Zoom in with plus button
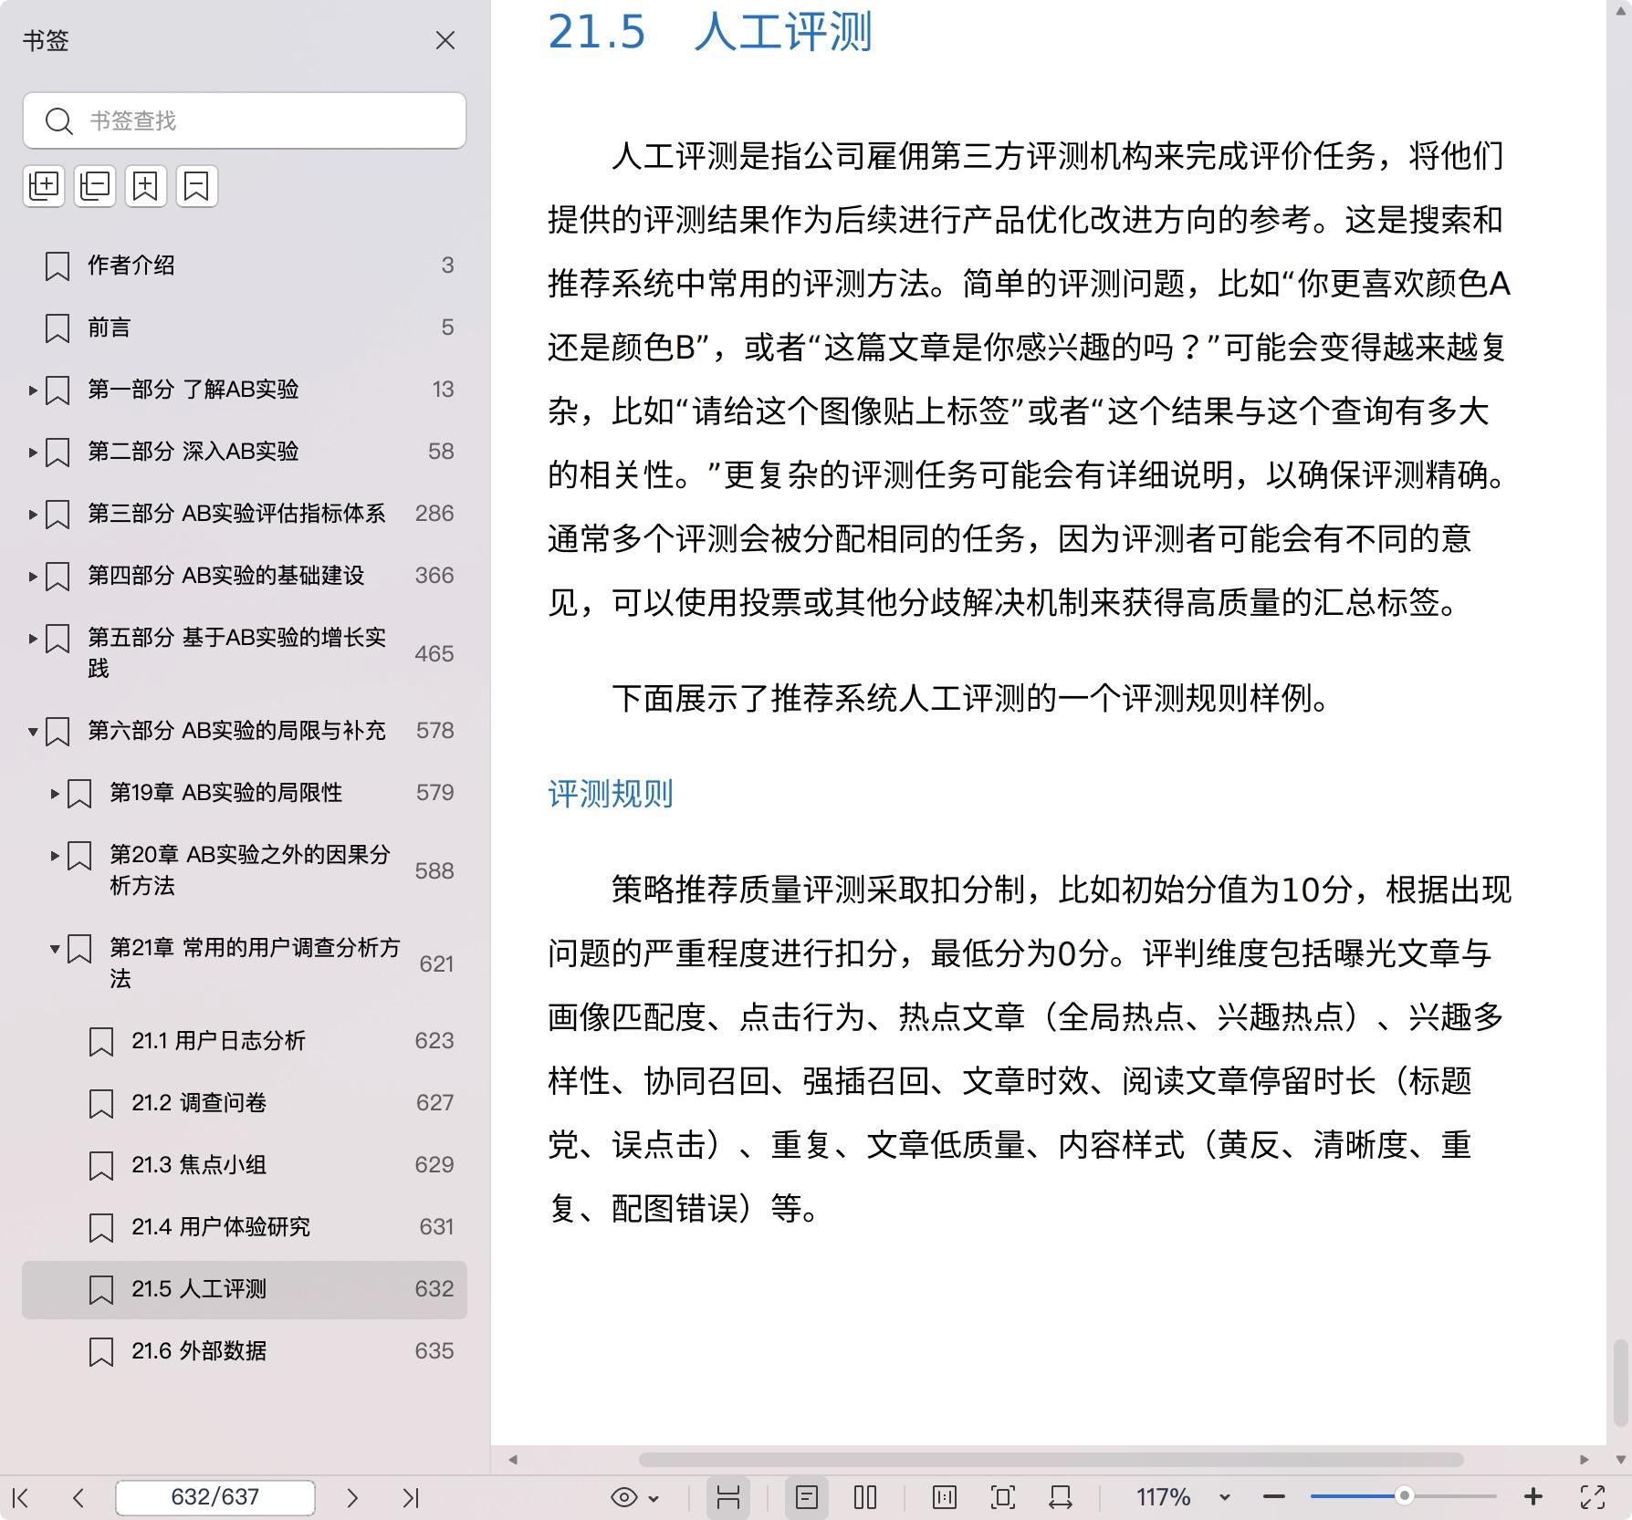This screenshot has height=1520, width=1632. (x=1533, y=1497)
